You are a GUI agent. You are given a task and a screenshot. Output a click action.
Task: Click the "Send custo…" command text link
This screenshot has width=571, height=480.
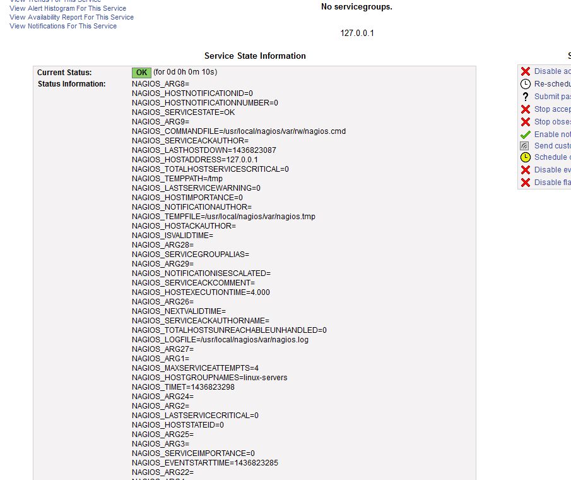(552, 146)
